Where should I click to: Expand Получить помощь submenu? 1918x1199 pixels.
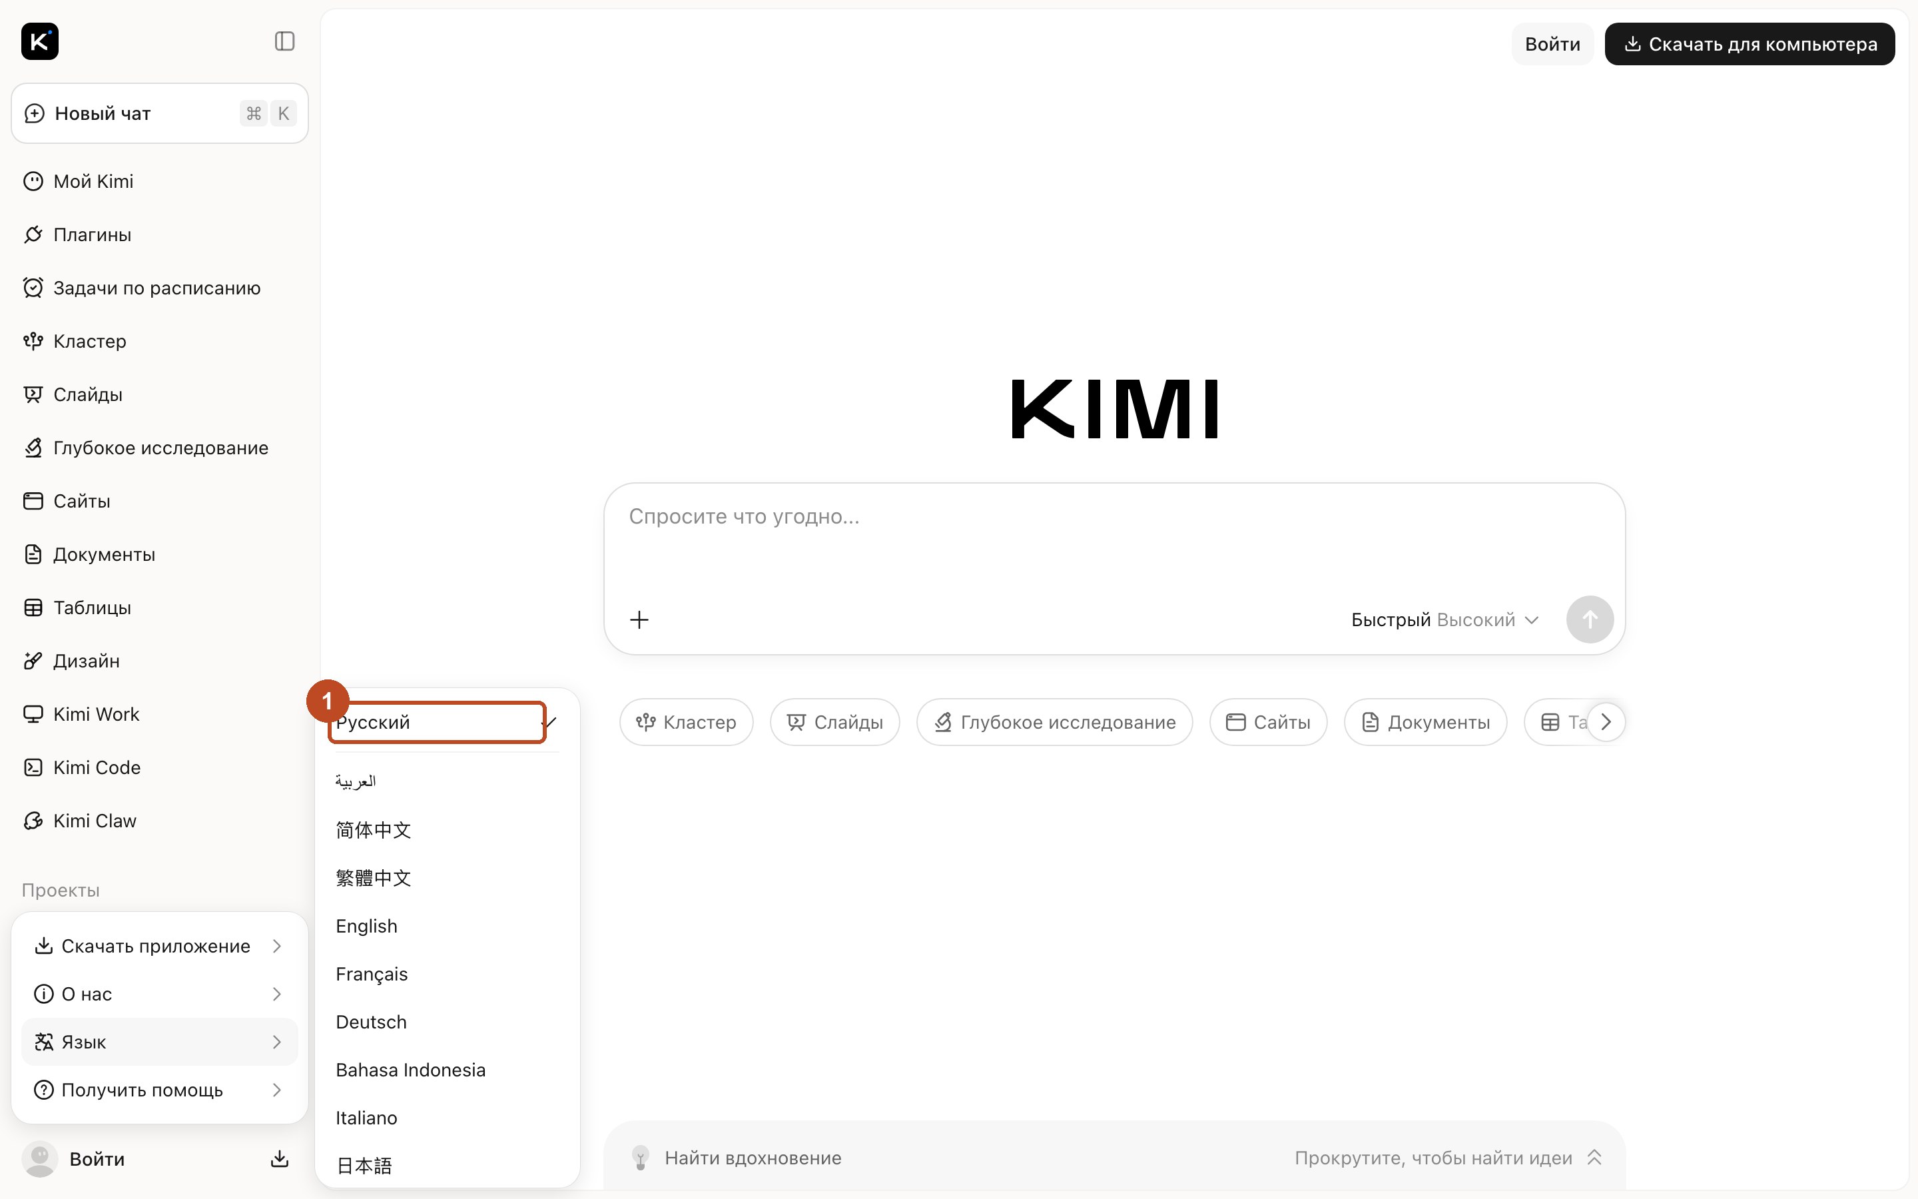tap(159, 1090)
